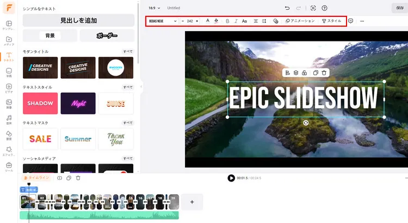Open the Elements shapes sidebar panel

click(x=9, y=135)
